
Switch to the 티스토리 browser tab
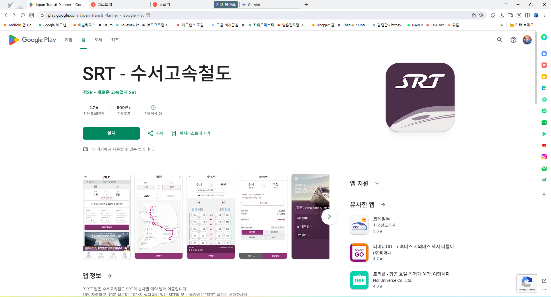point(119,5)
